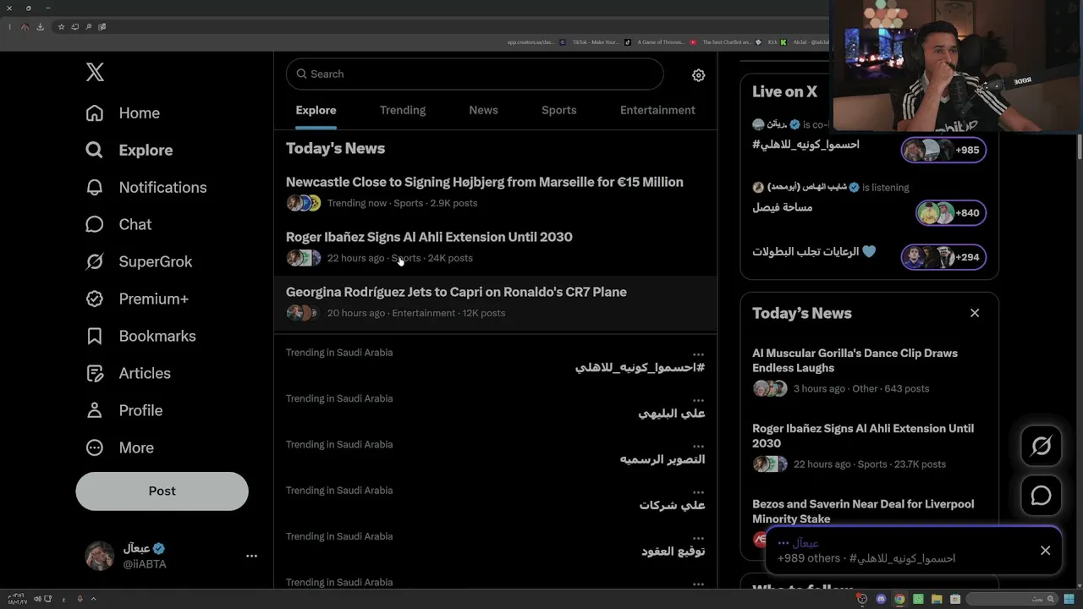
Task: Open File Explorer from the taskbar
Action: tap(937, 599)
